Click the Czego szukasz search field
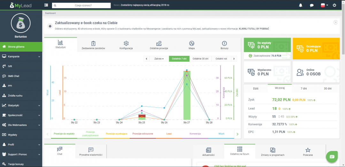345x167 pixels. click(83, 5)
